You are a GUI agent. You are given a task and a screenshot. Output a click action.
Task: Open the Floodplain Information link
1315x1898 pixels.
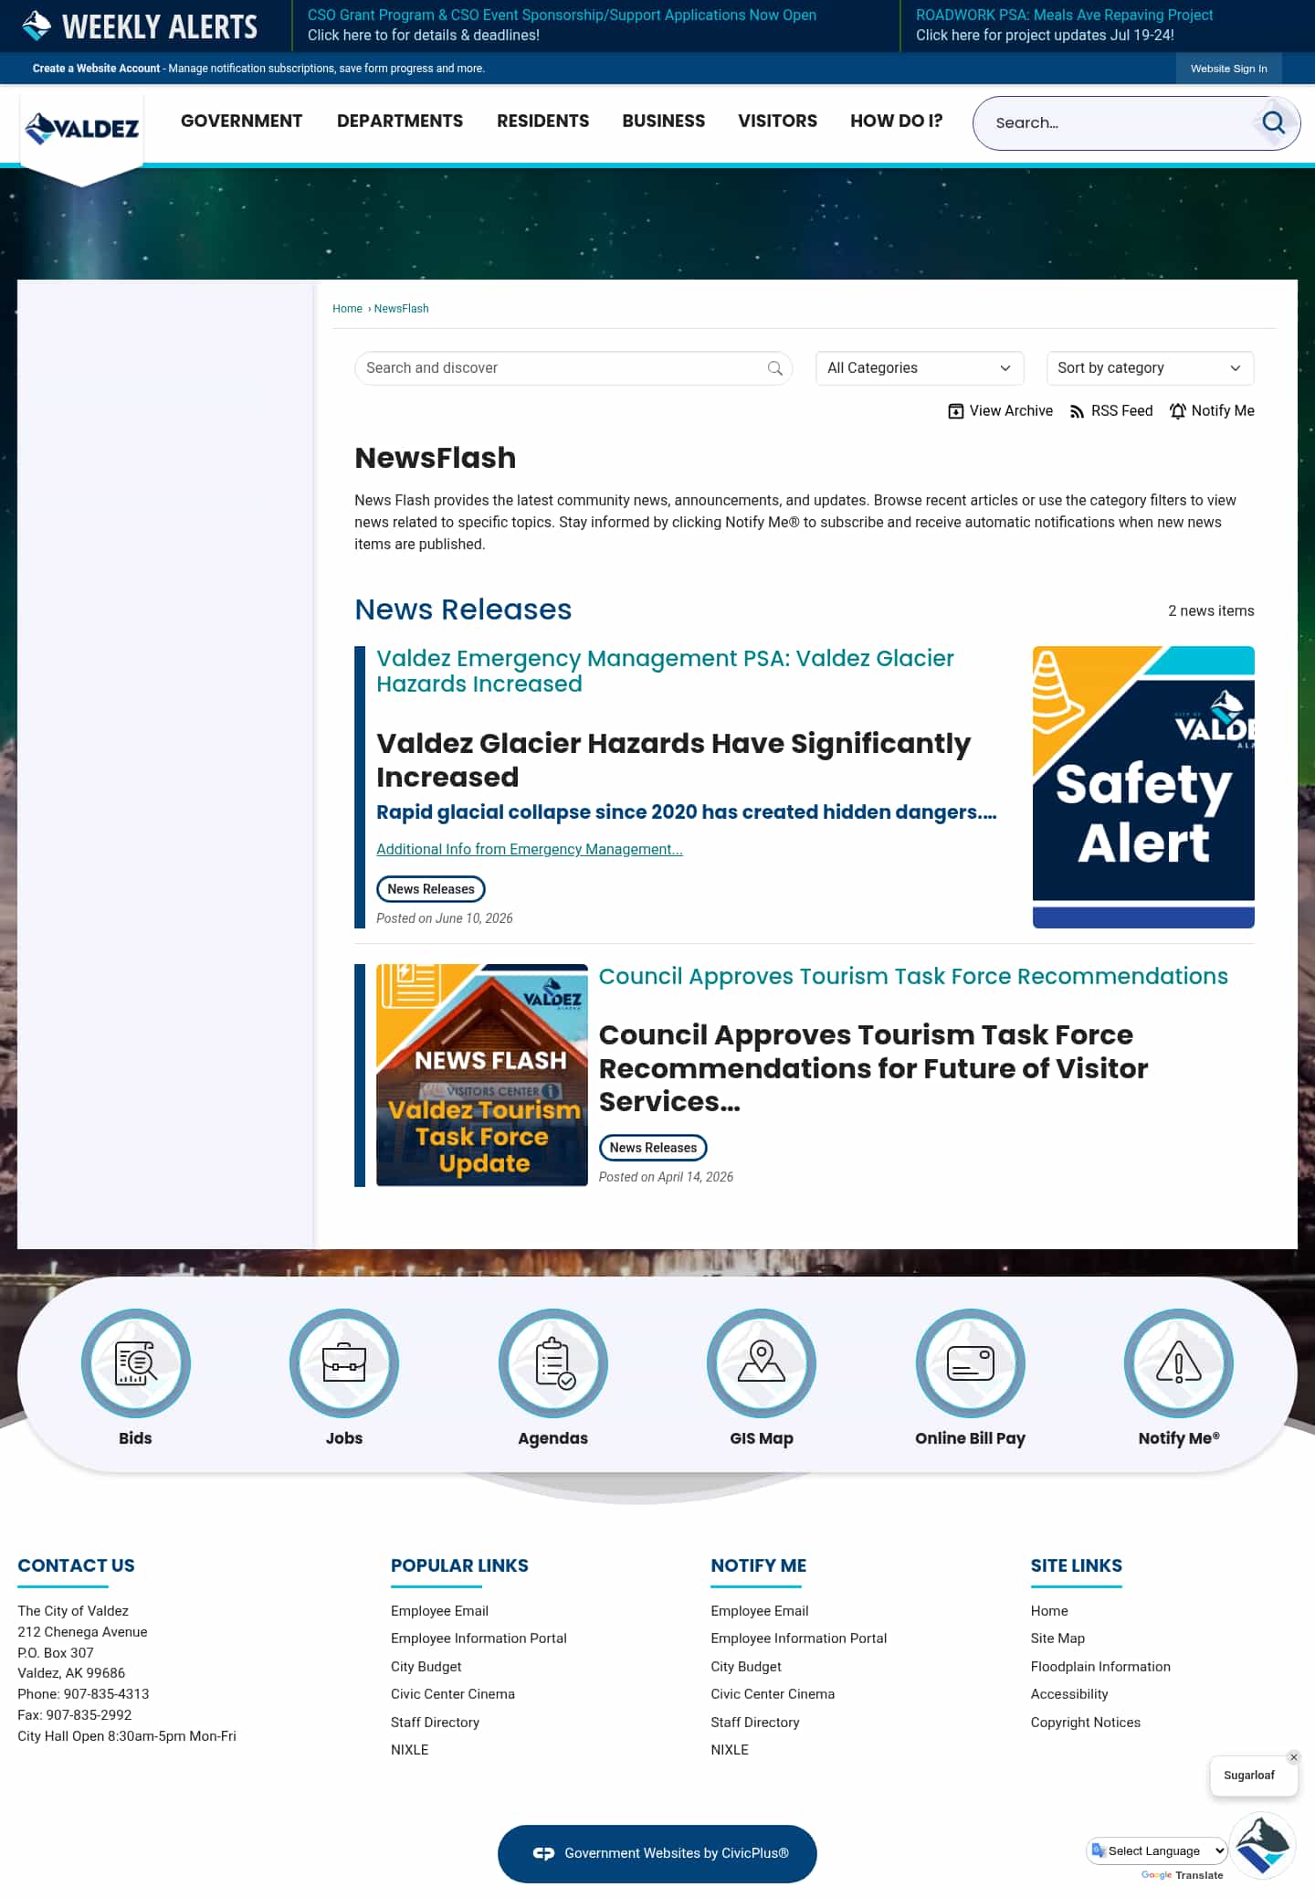1100,1667
